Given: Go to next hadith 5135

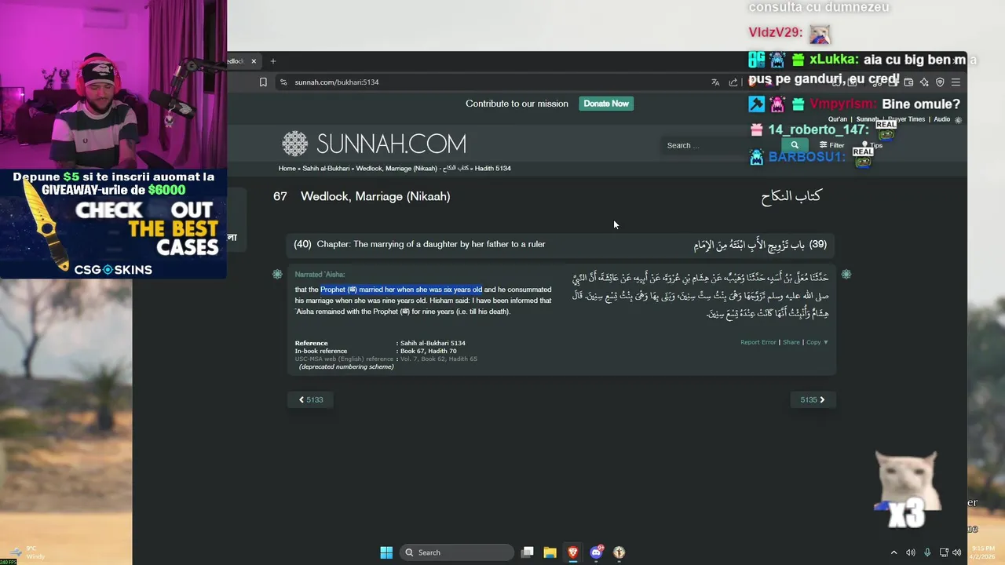Looking at the screenshot, I should pos(813,400).
